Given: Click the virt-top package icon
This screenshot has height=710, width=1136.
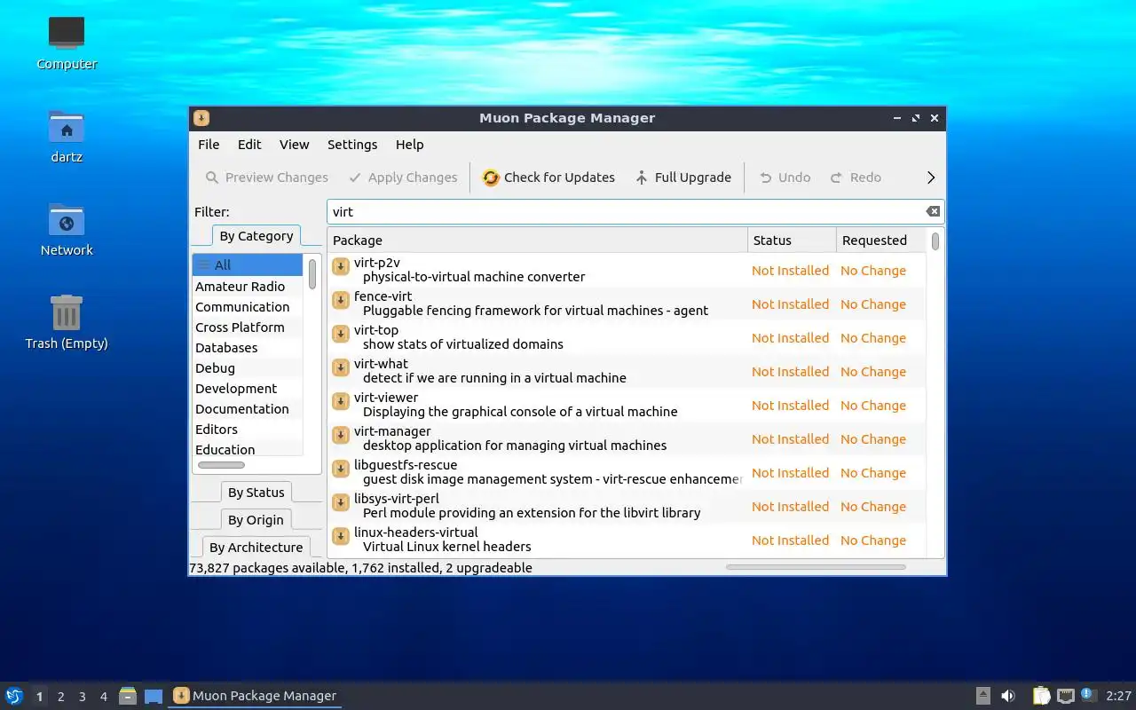Looking at the screenshot, I should pos(340,335).
